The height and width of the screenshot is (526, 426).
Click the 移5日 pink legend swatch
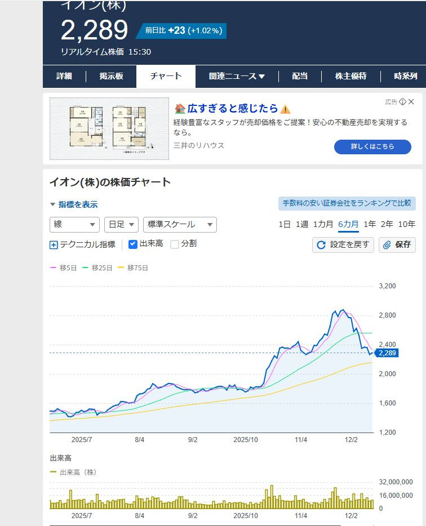(x=54, y=268)
